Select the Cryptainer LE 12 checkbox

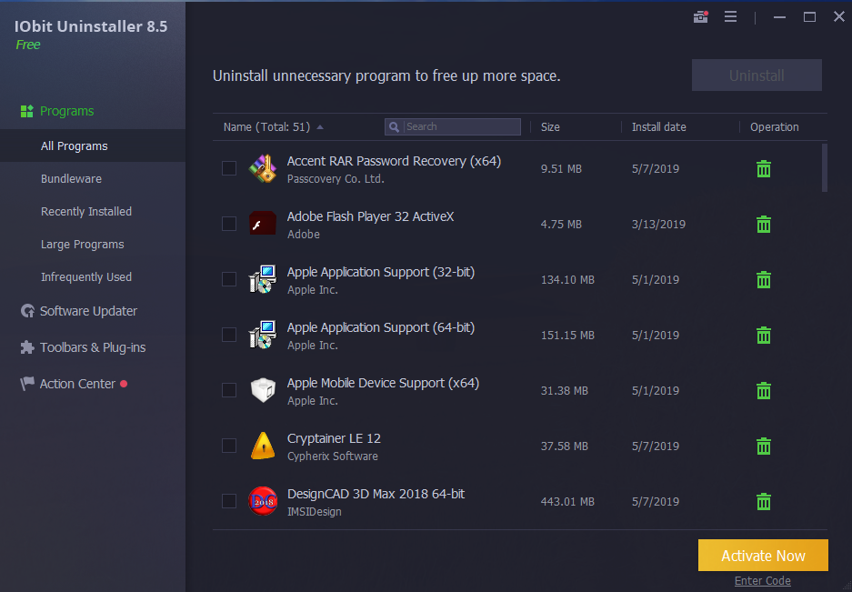click(x=229, y=446)
